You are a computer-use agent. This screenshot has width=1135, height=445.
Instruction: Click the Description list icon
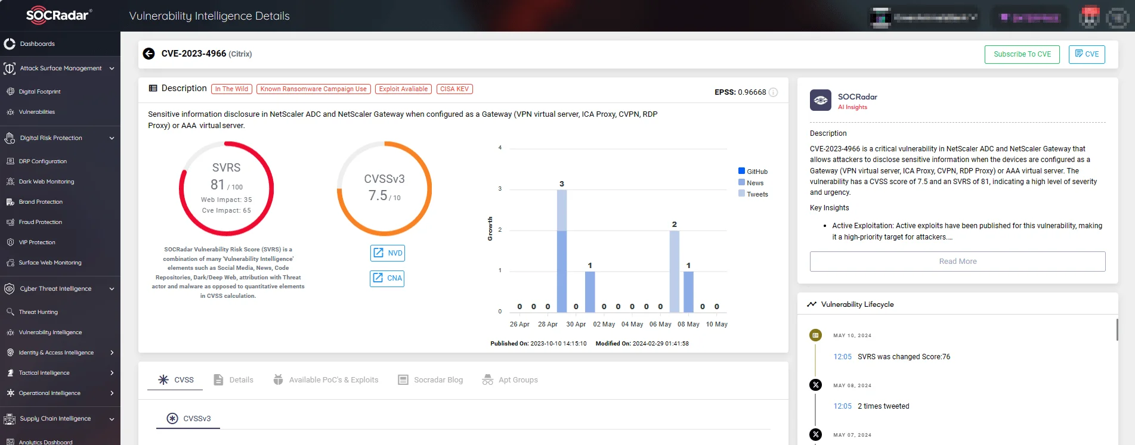coord(153,88)
